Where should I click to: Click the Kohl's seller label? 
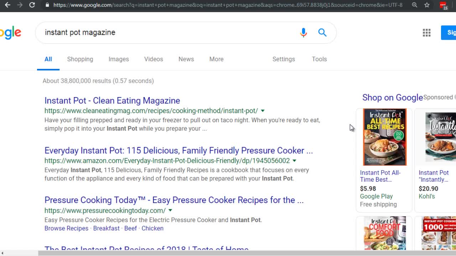pyautogui.click(x=427, y=196)
